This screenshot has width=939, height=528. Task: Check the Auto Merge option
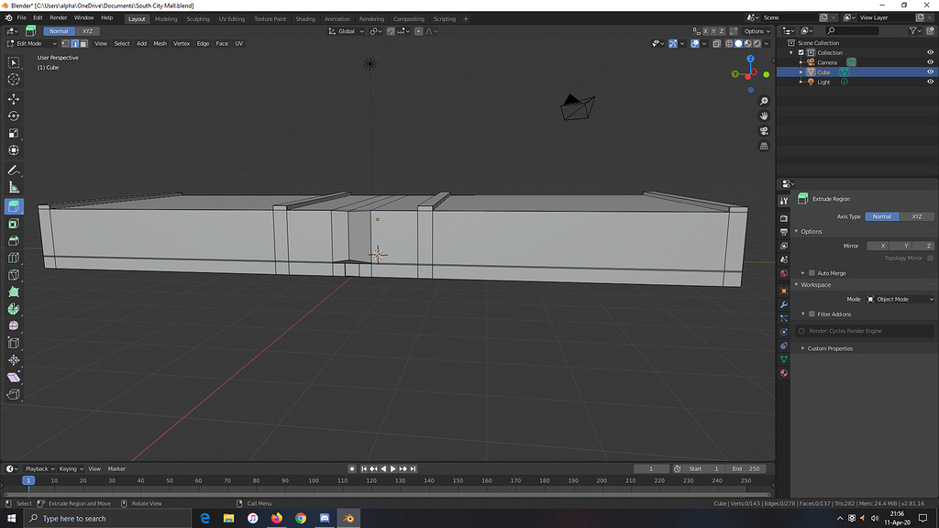(x=812, y=272)
